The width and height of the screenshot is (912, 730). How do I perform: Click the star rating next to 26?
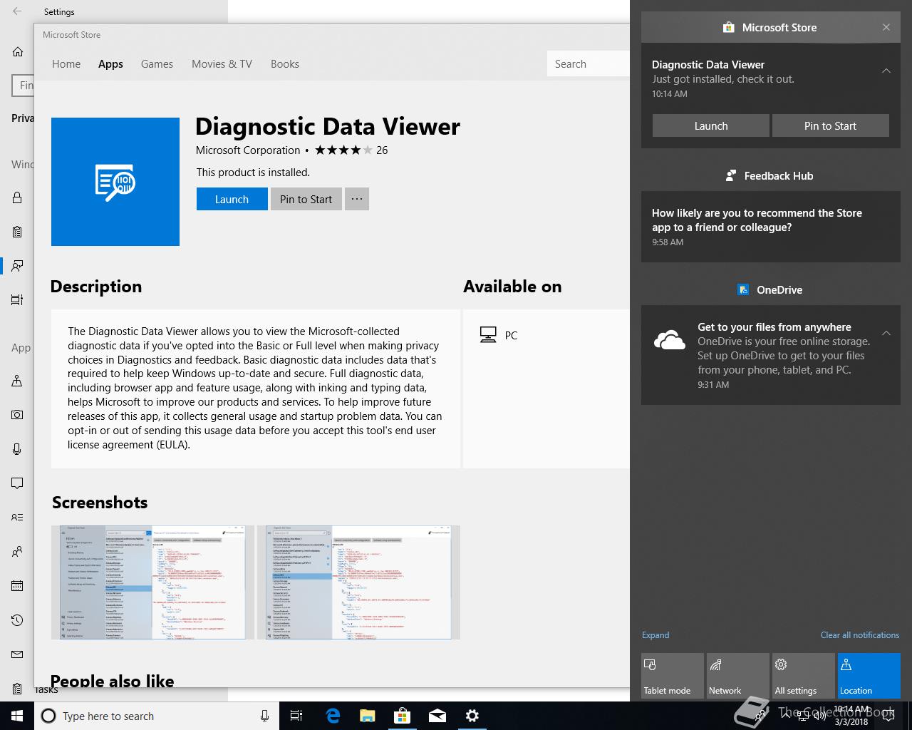coord(343,150)
